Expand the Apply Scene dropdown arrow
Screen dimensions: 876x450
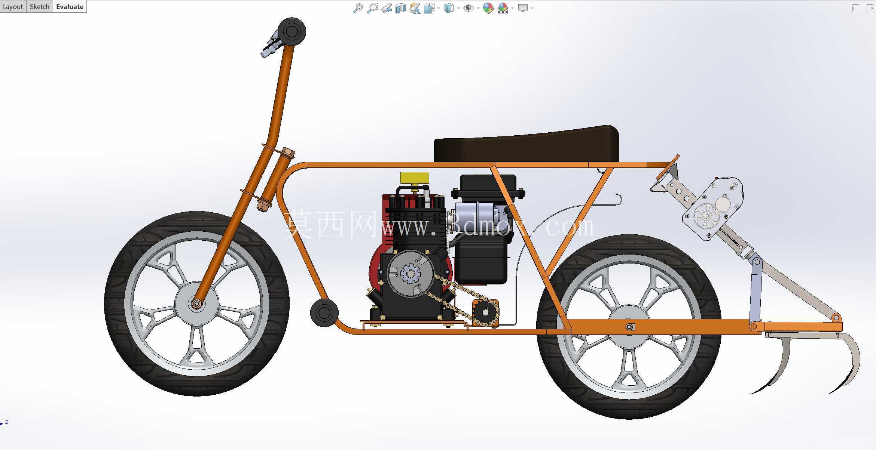pyautogui.click(x=512, y=8)
